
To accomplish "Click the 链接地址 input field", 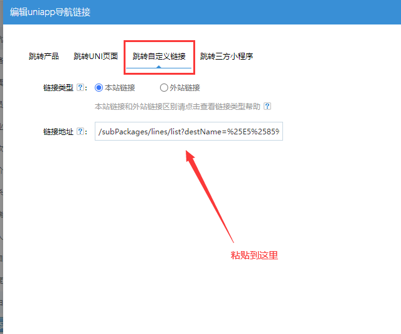I will coord(188,132).
